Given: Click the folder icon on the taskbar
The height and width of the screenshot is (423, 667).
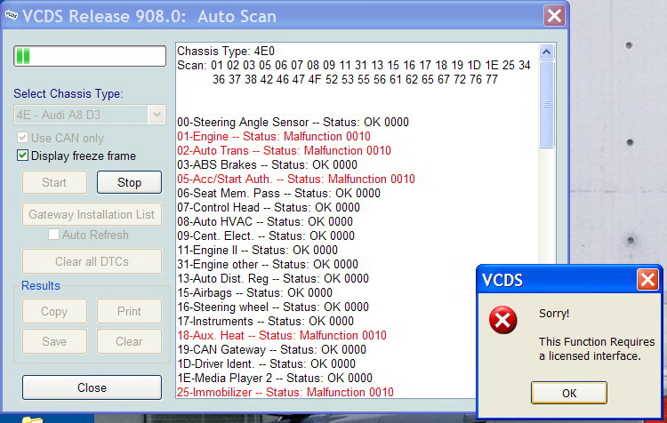Looking at the screenshot, I should (x=33, y=419).
